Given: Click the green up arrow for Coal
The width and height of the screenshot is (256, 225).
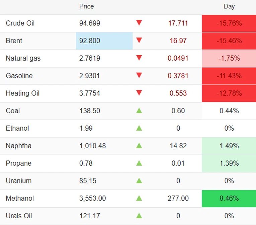Looking at the screenshot, I should pyautogui.click(x=139, y=110).
